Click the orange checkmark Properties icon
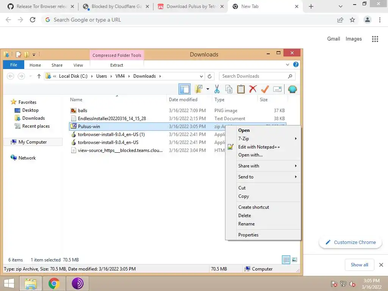Image resolution: width=388 pixels, height=291 pixels. pos(265,89)
